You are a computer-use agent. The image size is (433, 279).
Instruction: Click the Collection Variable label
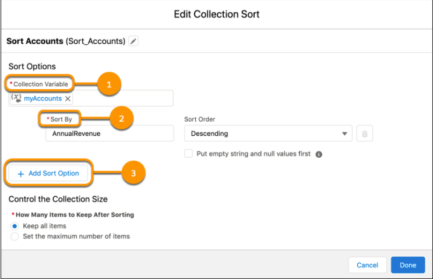(x=41, y=84)
